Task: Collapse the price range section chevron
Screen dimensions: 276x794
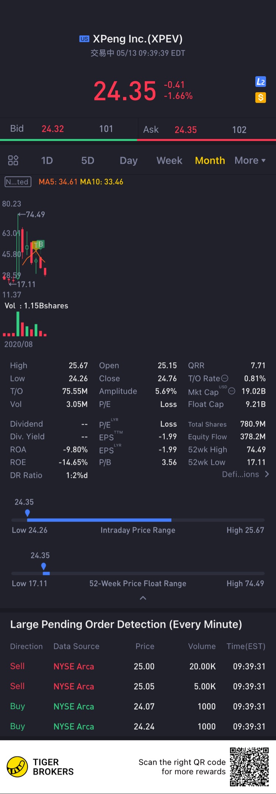Action: point(143,598)
